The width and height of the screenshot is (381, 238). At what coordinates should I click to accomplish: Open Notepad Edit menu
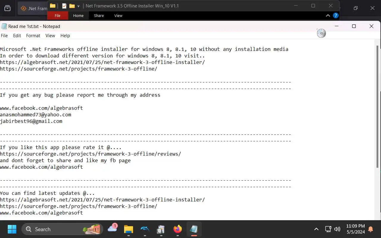[x=17, y=35]
